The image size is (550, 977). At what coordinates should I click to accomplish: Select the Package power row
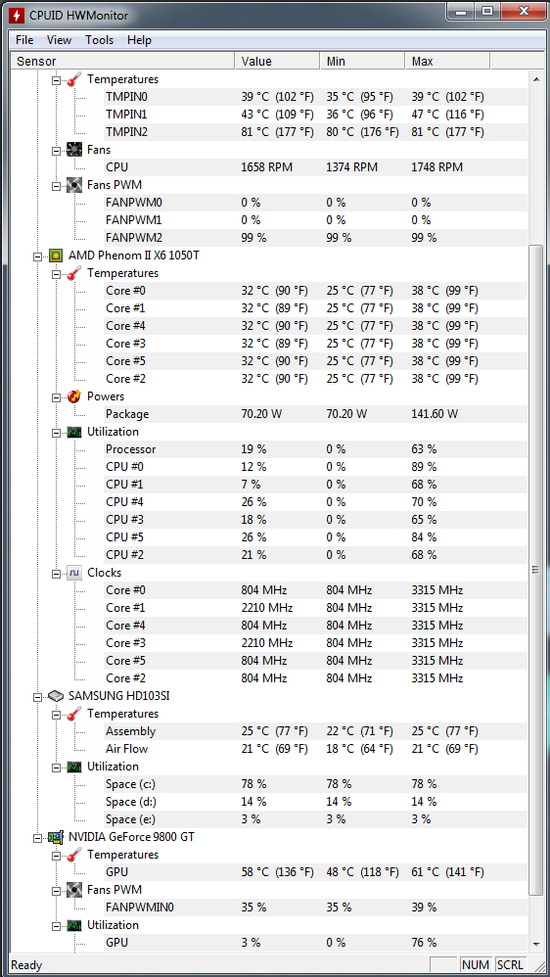(315, 414)
